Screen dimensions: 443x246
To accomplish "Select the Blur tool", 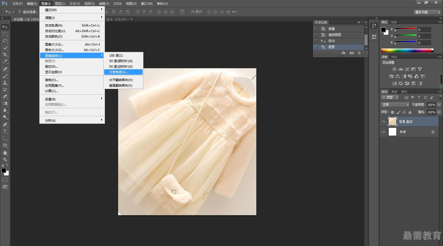I will pyautogui.click(x=5, y=110).
